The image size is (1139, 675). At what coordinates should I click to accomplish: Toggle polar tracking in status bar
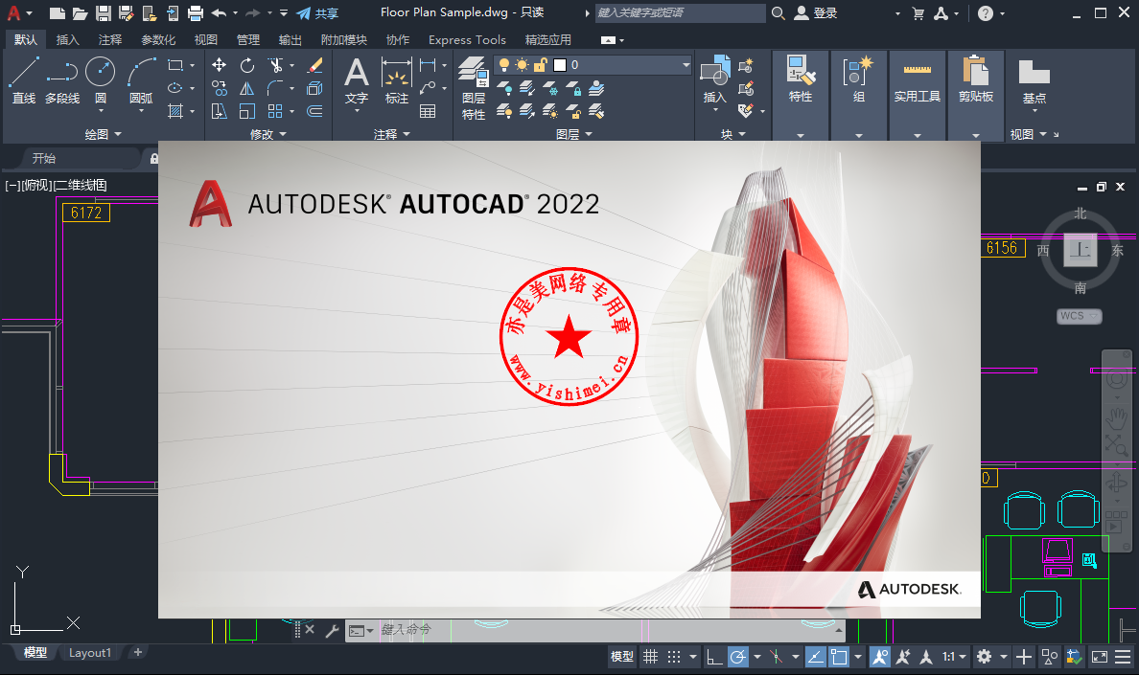coord(738,657)
